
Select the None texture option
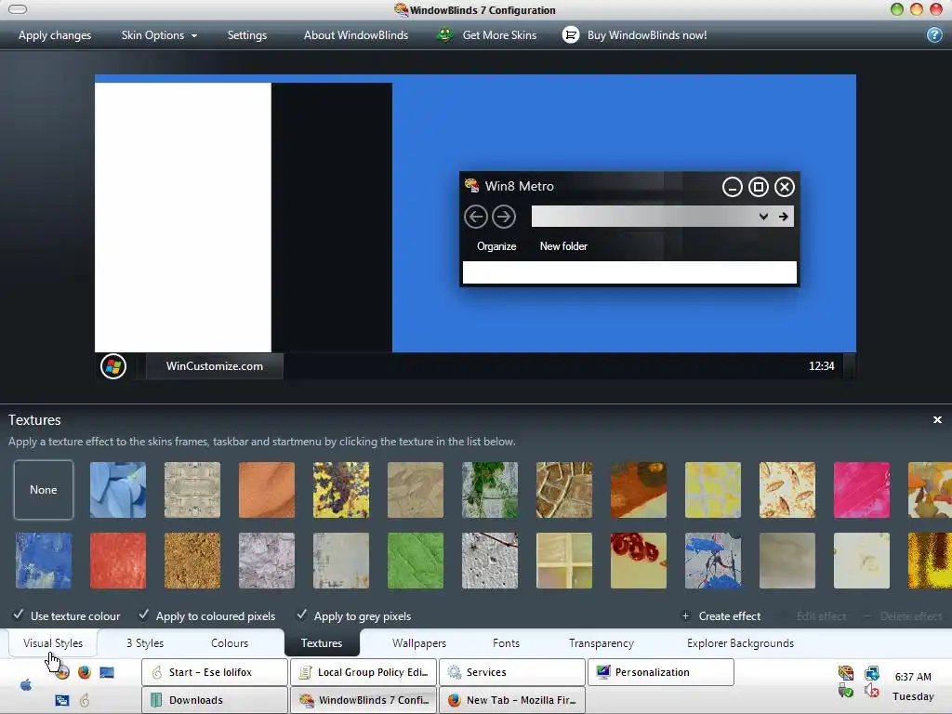click(44, 490)
